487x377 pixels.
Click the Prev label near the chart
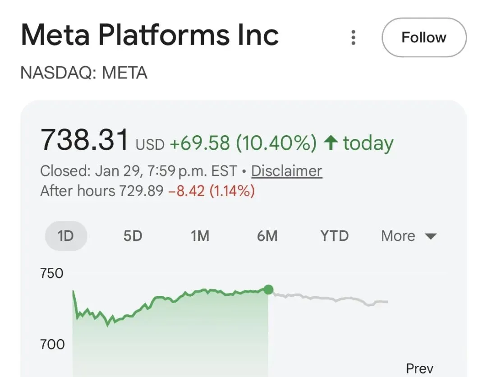(x=419, y=368)
